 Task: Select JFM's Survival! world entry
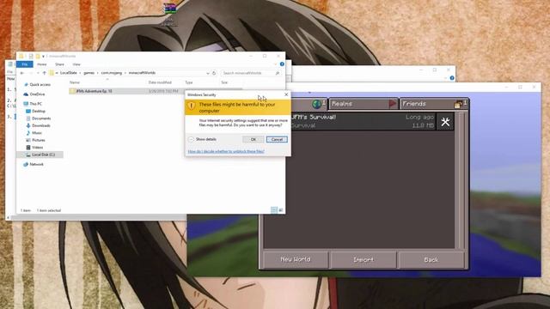pyautogui.click(x=363, y=121)
